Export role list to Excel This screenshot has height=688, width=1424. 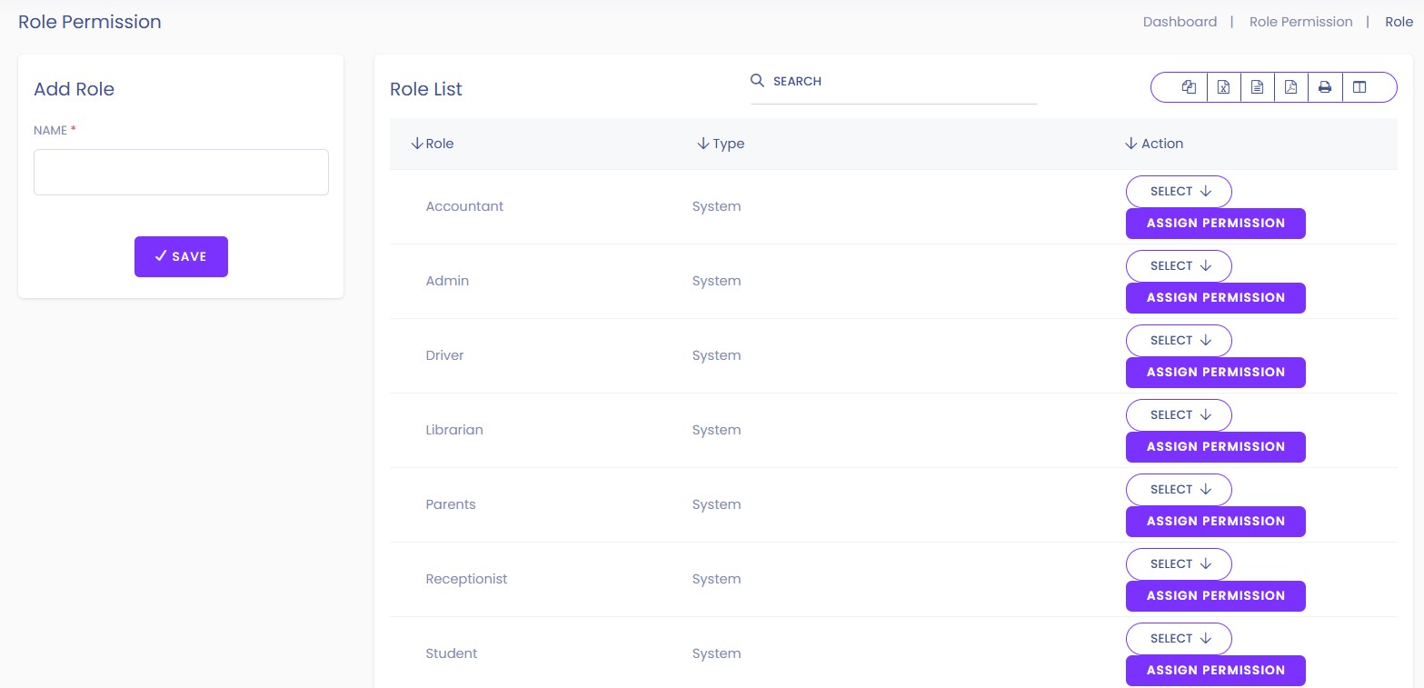click(1223, 87)
